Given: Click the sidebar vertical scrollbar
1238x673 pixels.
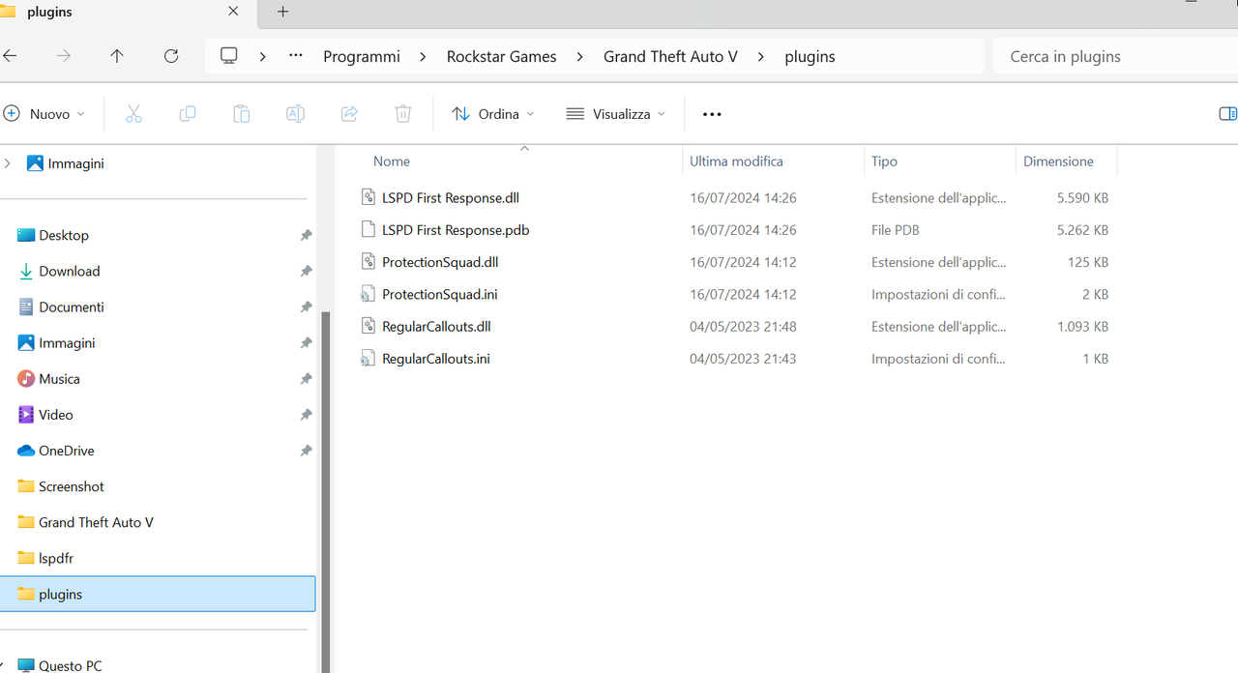Looking at the screenshot, I should click(x=325, y=491).
